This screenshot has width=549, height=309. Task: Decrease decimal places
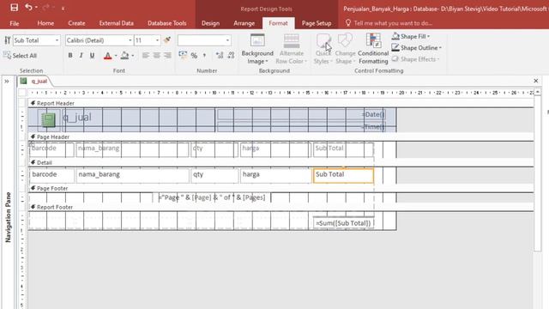231,55
